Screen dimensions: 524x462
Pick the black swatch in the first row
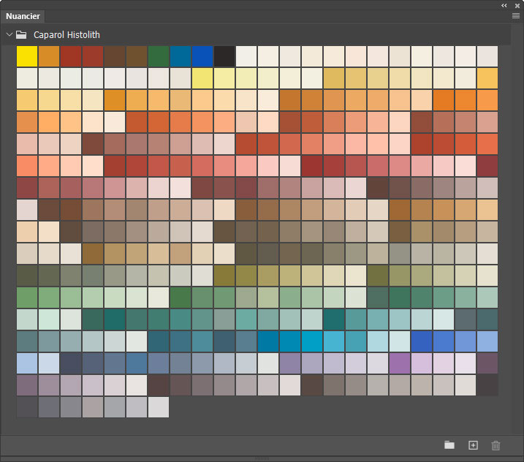click(x=224, y=56)
